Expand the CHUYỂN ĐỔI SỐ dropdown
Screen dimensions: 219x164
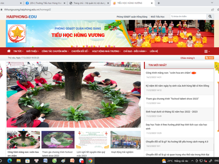(81, 51)
